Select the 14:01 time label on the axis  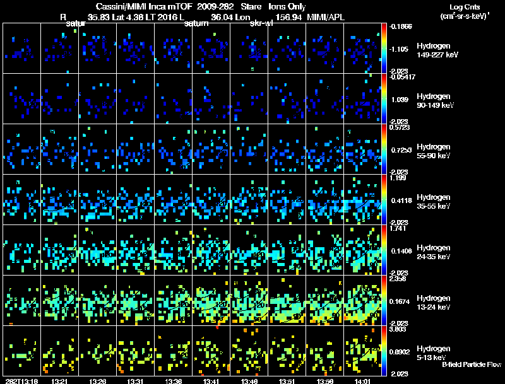tap(363, 381)
